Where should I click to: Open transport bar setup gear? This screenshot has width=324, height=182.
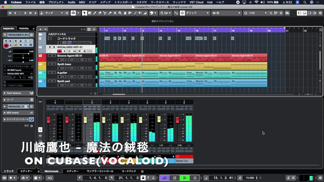320,178
